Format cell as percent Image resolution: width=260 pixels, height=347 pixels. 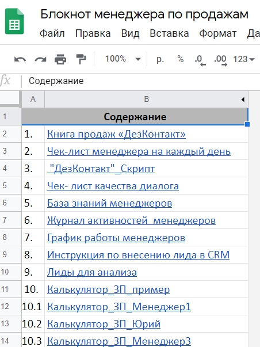tap(181, 59)
